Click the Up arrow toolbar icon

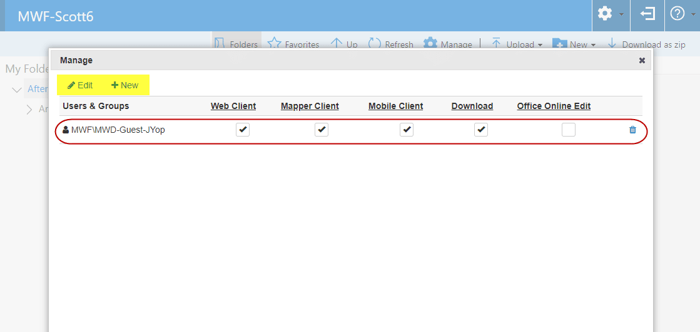336,44
